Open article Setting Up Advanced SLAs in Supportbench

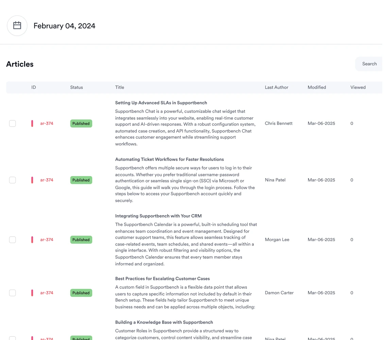point(161,103)
